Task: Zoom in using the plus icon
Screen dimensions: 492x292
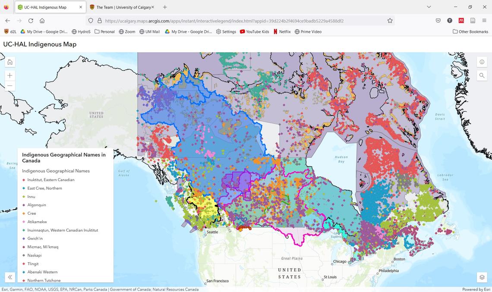Action: click(9, 75)
